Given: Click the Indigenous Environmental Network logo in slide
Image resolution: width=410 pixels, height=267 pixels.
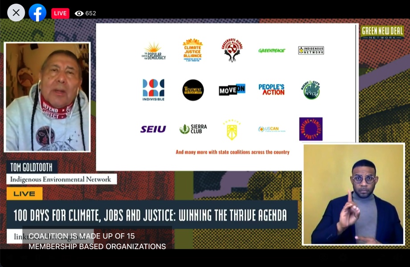Looking at the screenshot, I should pyautogui.click(x=311, y=50).
